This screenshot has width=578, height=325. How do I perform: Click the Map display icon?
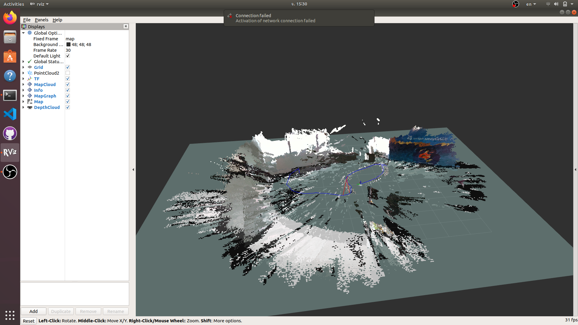click(30, 102)
